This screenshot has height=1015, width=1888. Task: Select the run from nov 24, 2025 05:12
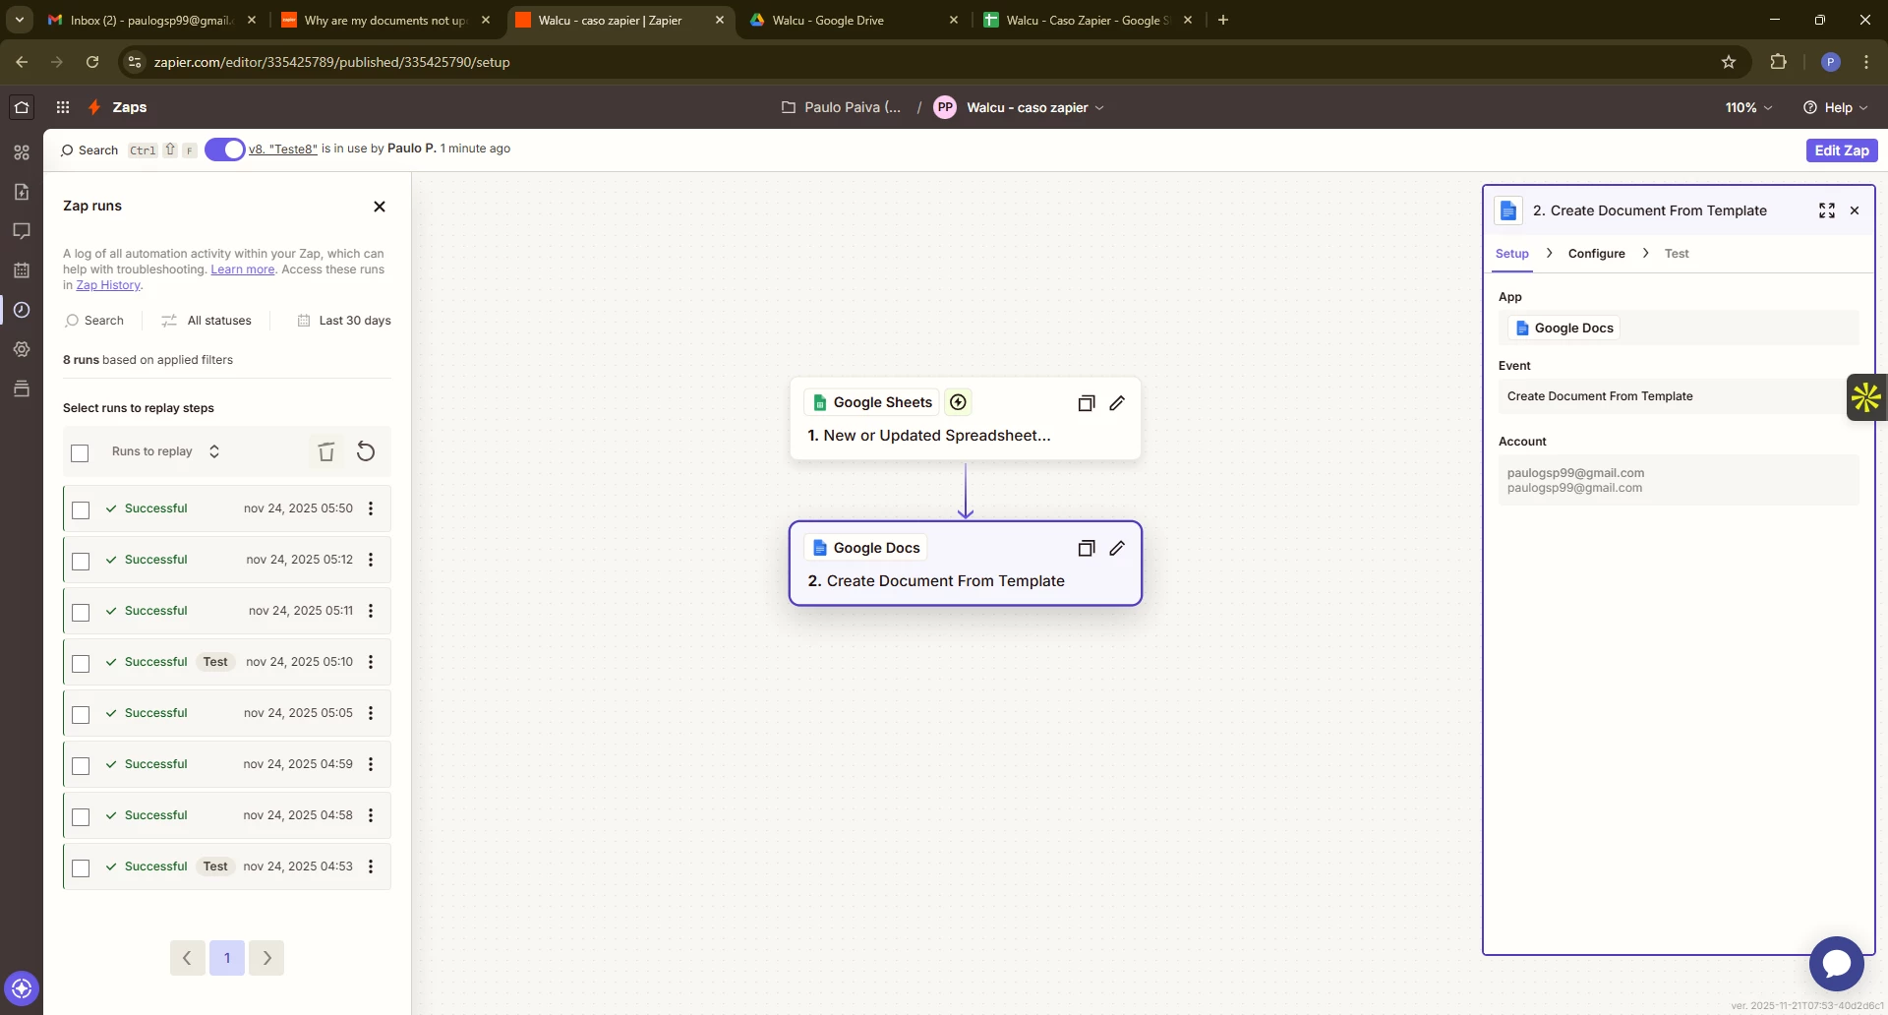[81, 561]
